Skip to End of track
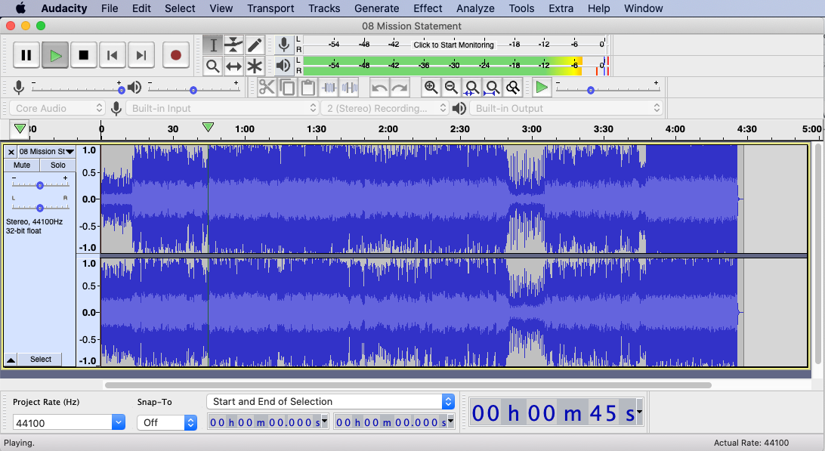Image resolution: width=825 pixels, height=451 pixels. (x=141, y=55)
